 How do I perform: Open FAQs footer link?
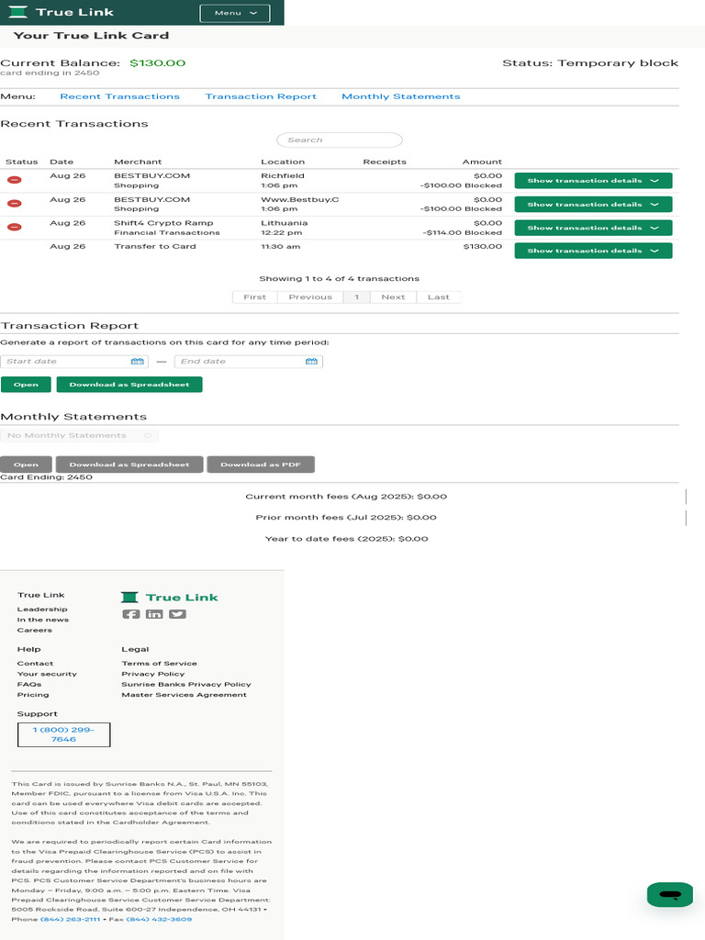pyautogui.click(x=29, y=685)
